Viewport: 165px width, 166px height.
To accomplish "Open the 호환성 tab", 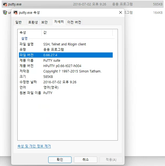I will (x=33, y=22).
